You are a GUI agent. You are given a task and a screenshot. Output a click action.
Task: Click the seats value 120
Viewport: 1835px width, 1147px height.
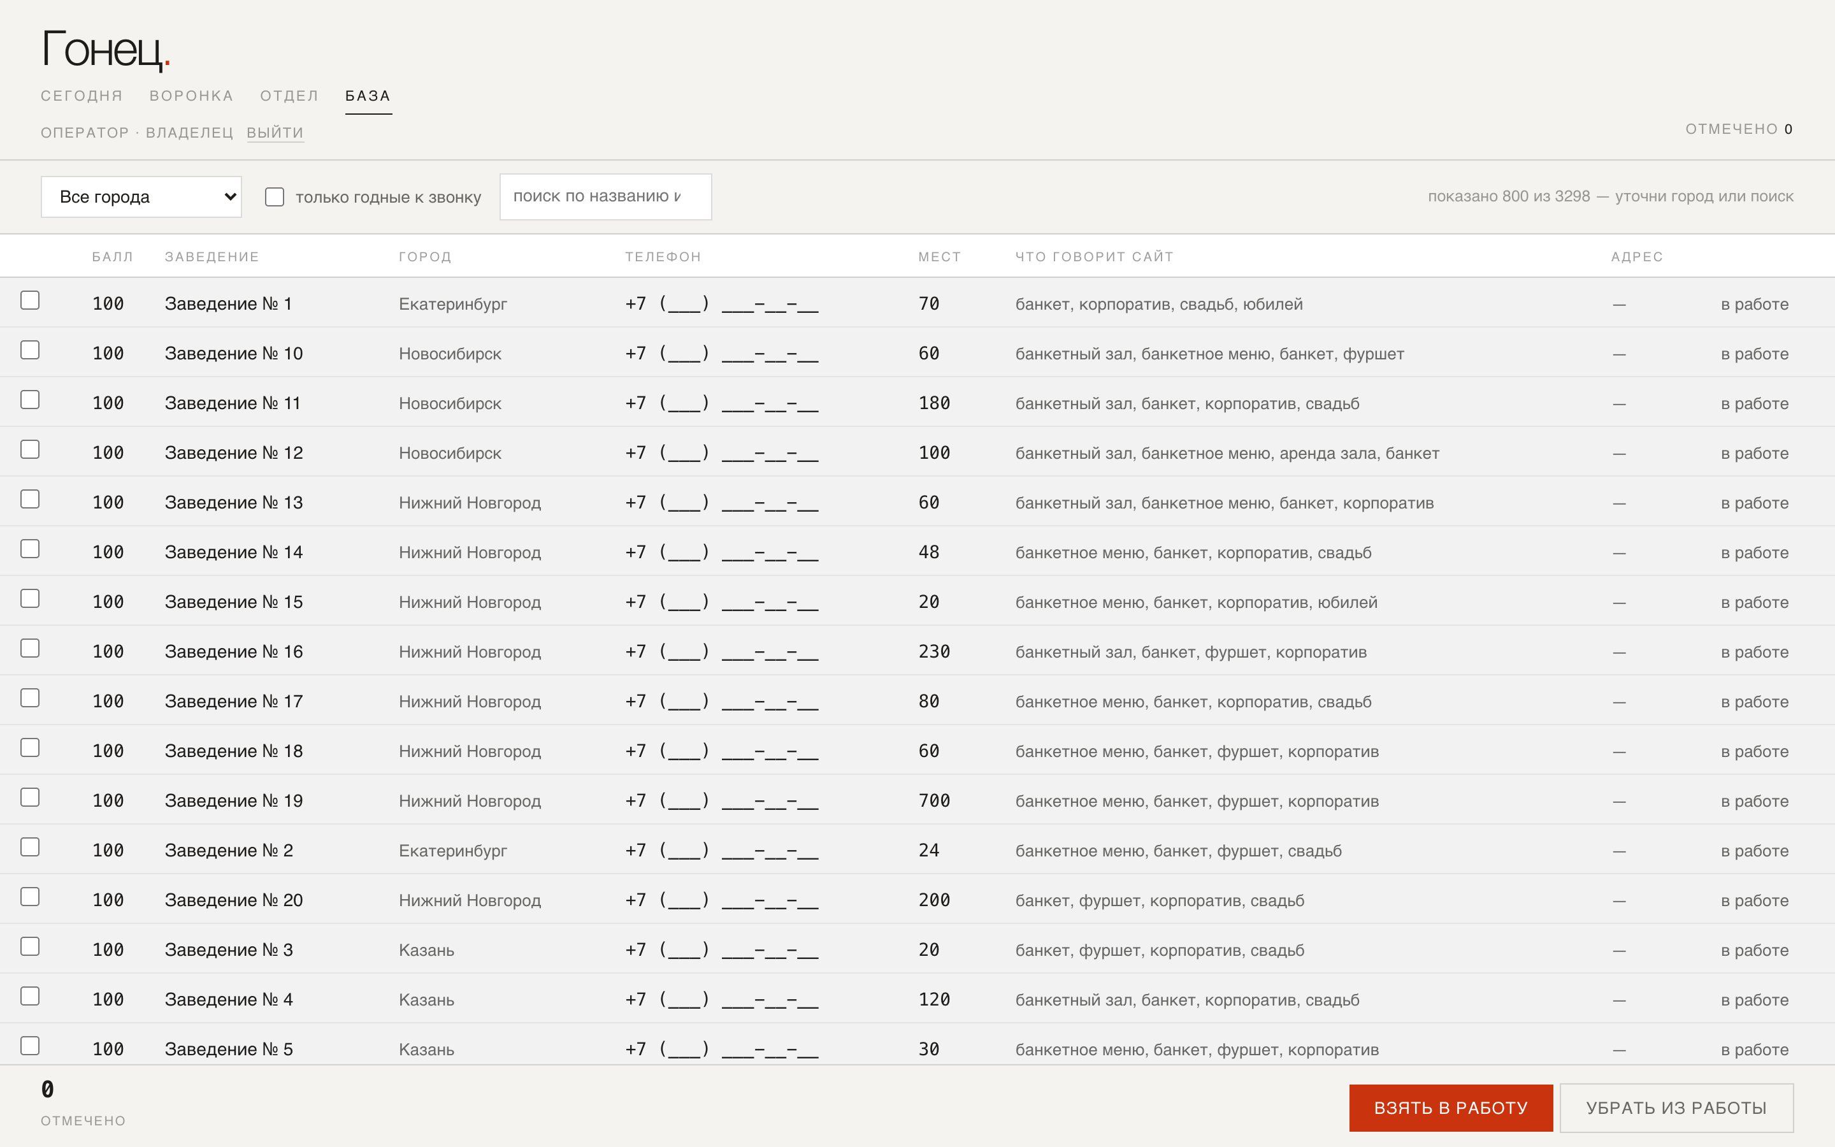click(x=934, y=1000)
